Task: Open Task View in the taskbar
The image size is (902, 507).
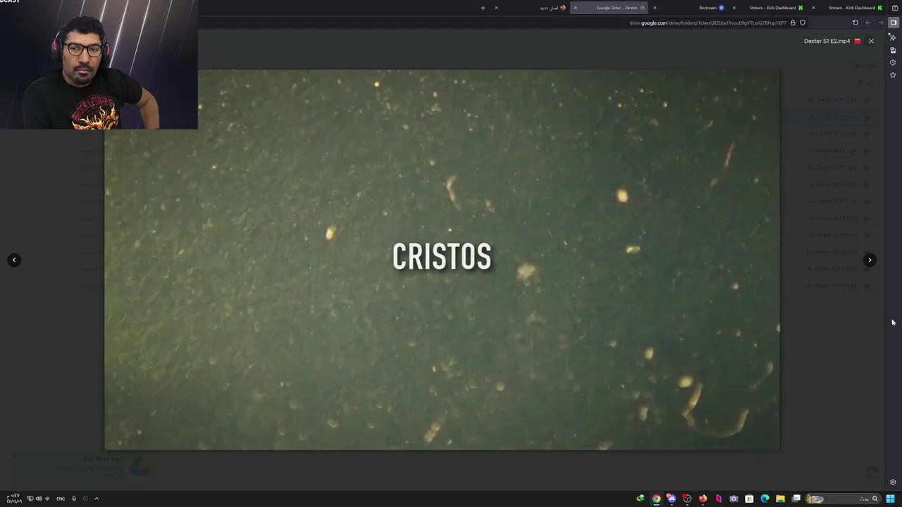Action: (796, 499)
